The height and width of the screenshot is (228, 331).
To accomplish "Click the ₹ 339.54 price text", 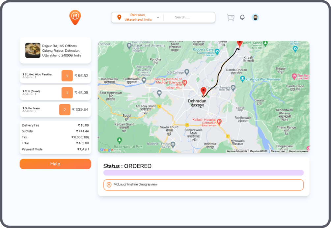I will pos(80,110).
